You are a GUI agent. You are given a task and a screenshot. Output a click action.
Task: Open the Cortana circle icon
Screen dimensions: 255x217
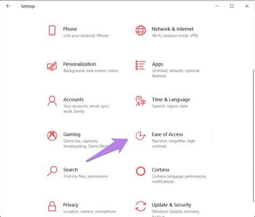(x=140, y=171)
